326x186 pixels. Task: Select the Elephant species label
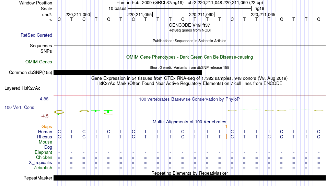43,152
